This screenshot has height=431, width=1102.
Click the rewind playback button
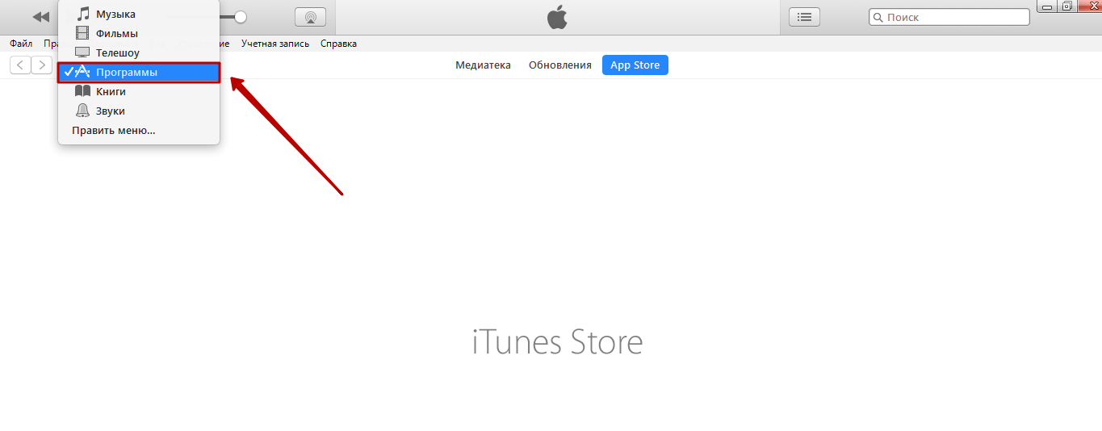tap(40, 17)
